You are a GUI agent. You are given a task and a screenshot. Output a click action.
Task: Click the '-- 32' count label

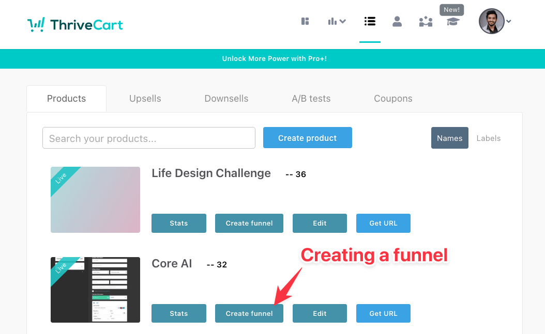pyautogui.click(x=217, y=265)
